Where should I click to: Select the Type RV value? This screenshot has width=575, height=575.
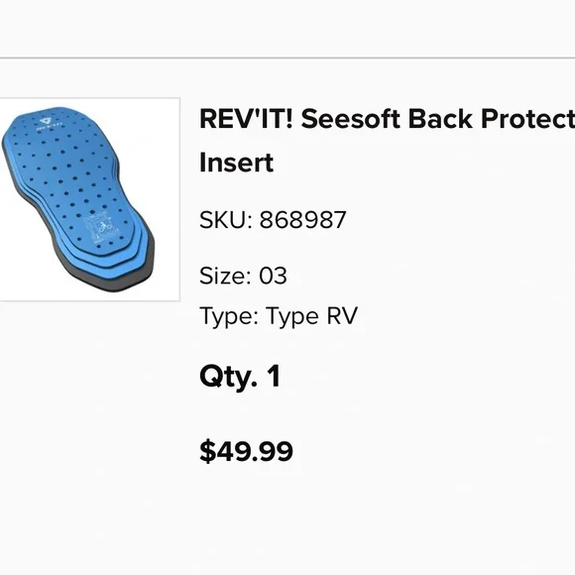[x=311, y=316]
